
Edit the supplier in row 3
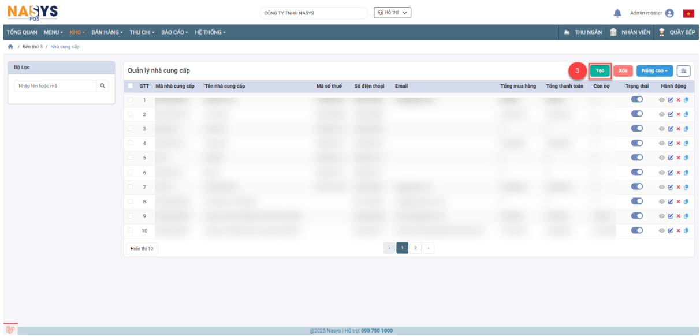671,129
